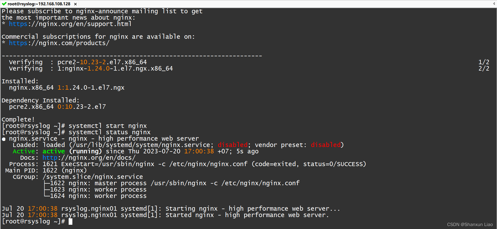Open the nginx.org/en/docs link
The width and height of the screenshot is (497, 229).
(x=89, y=158)
